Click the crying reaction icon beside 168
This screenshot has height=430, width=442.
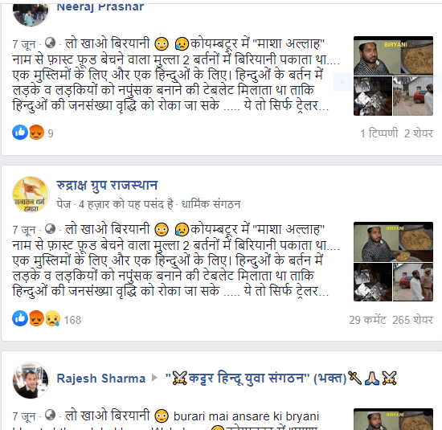point(53,318)
